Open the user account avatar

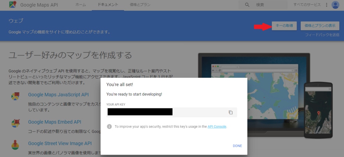click(336, 5)
